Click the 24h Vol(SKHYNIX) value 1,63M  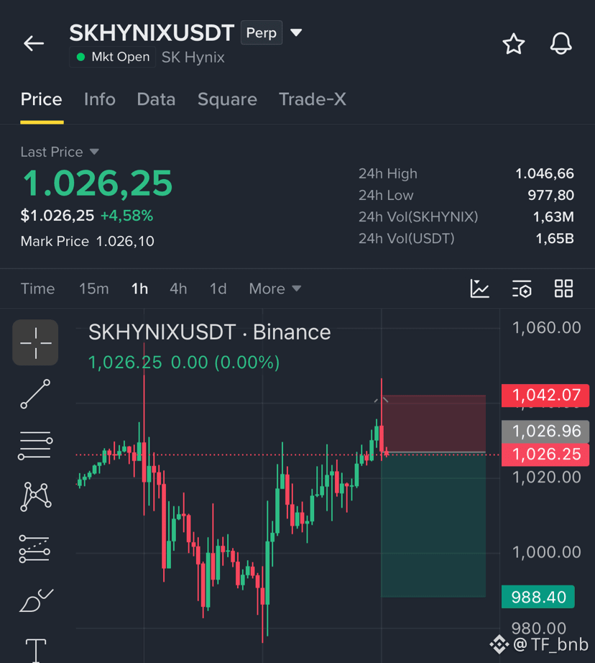pyautogui.click(x=553, y=217)
